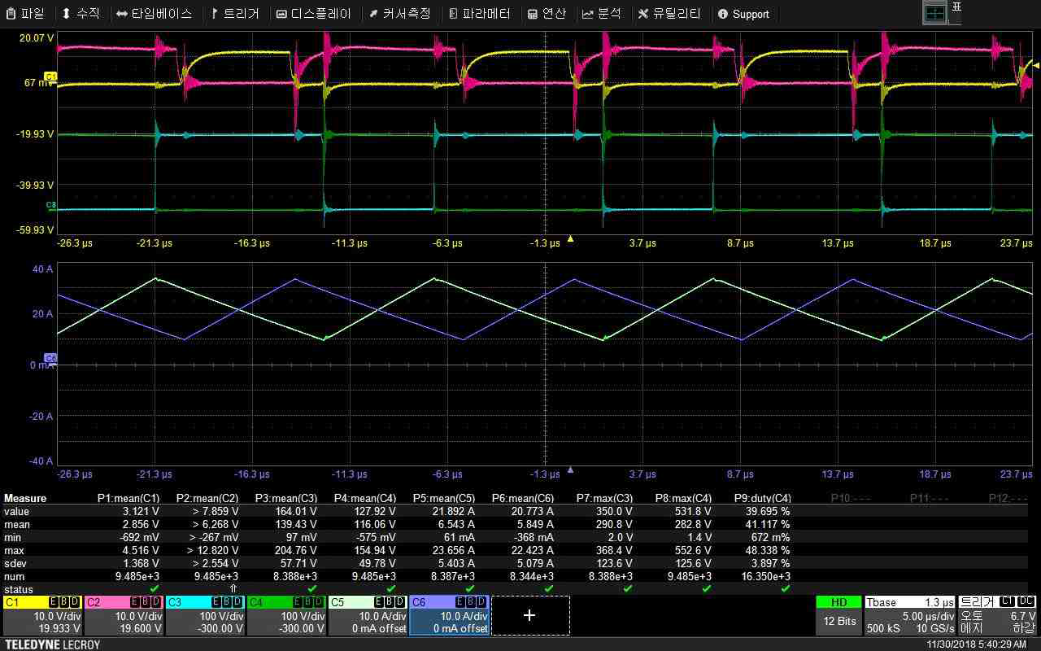Open the Tbase timebase descriptor box
The width and height of the screenshot is (1041, 651).
pyautogui.click(x=910, y=615)
